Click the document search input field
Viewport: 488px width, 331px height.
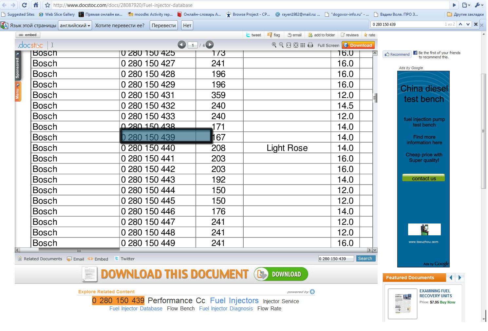pyautogui.click(x=336, y=259)
